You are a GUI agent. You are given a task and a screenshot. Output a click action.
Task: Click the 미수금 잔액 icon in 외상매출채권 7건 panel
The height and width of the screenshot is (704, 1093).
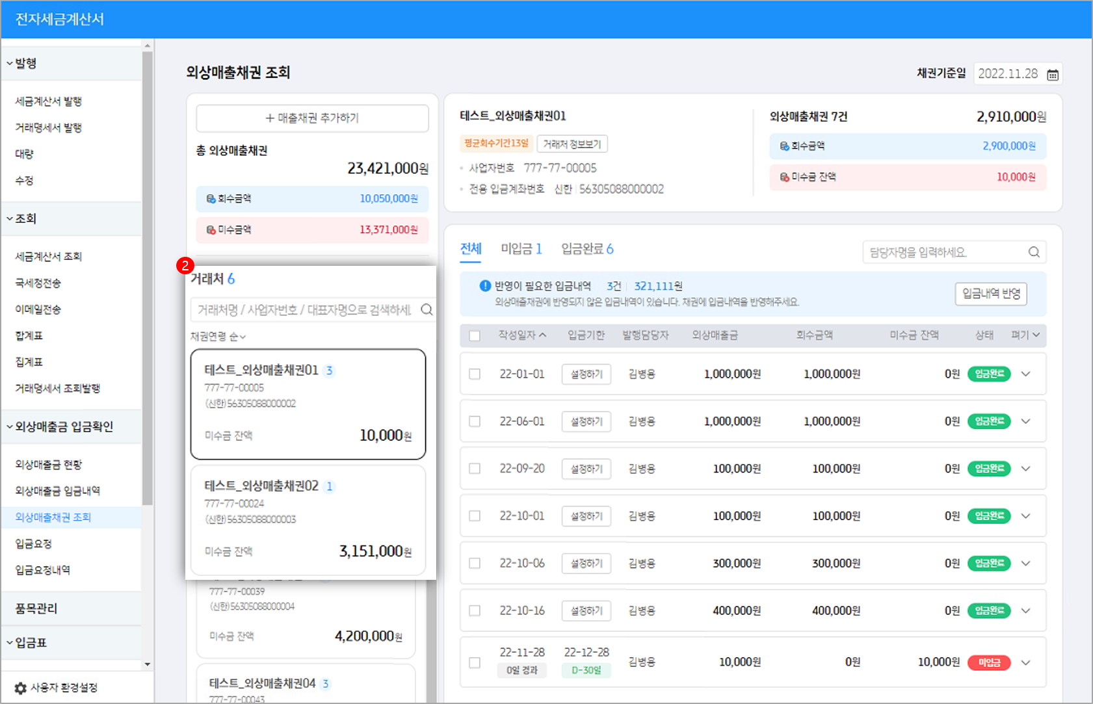785,177
